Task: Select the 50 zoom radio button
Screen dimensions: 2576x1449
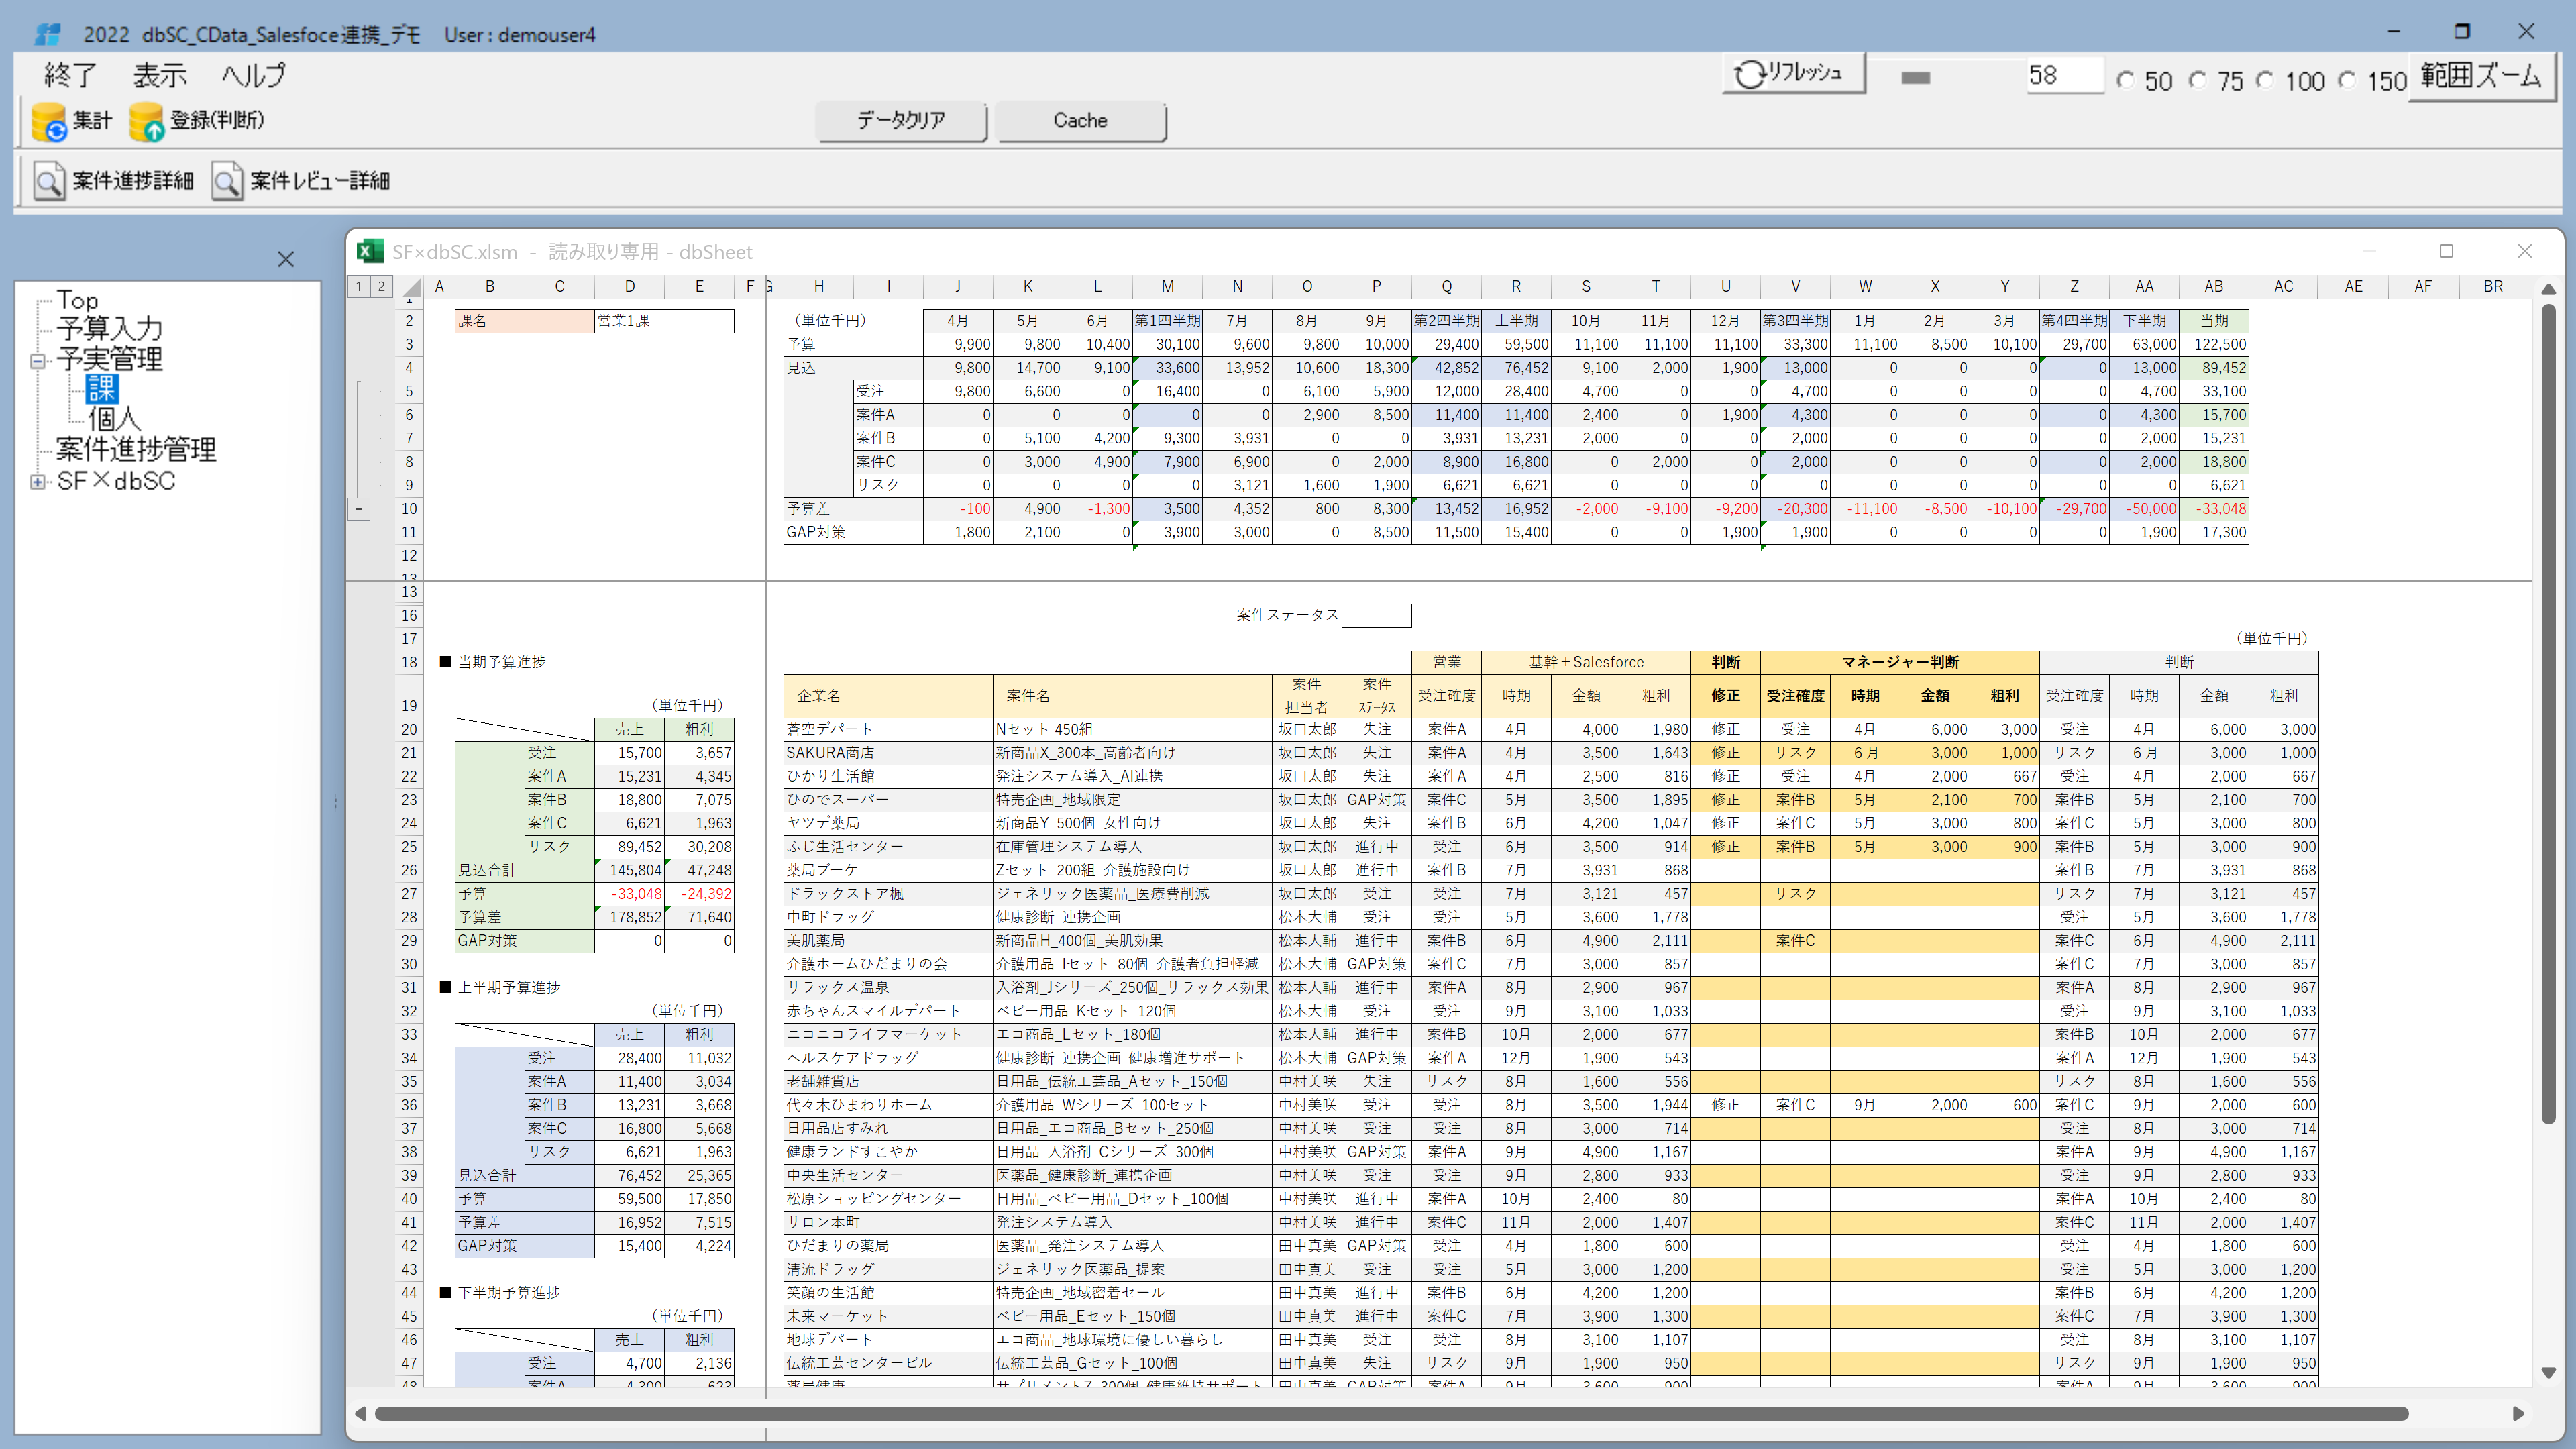Action: coord(2126,80)
